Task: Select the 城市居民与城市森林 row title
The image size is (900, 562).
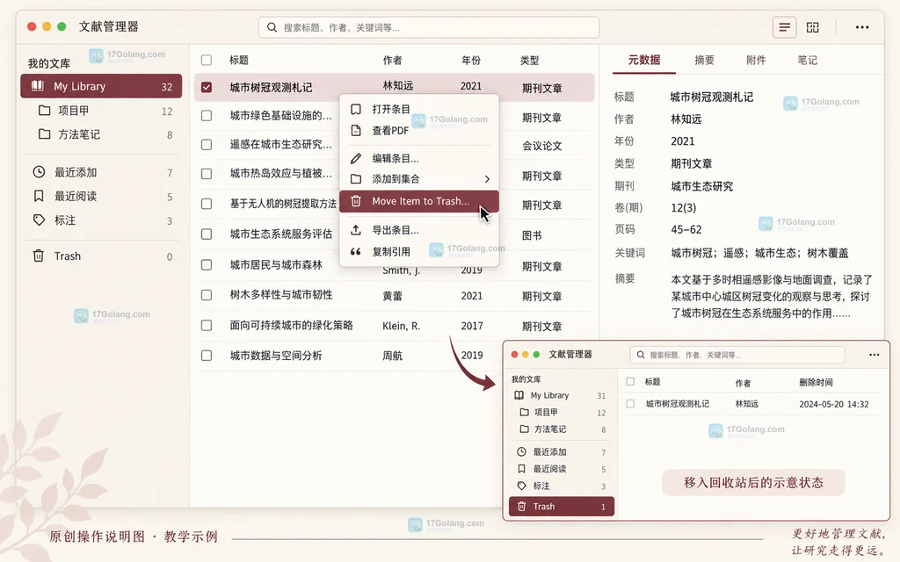Action: click(x=276, y=264)
